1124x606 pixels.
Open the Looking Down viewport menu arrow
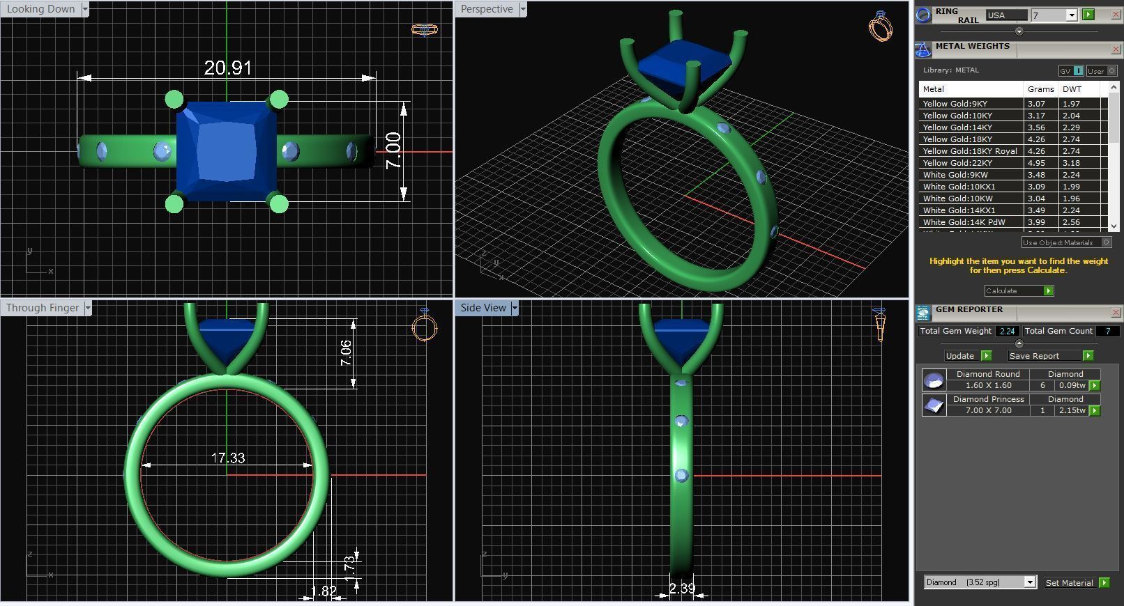click(x=85, y=9)
